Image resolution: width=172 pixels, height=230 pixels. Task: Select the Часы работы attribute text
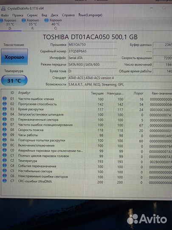pyautogui.click(x=28, y=135)
